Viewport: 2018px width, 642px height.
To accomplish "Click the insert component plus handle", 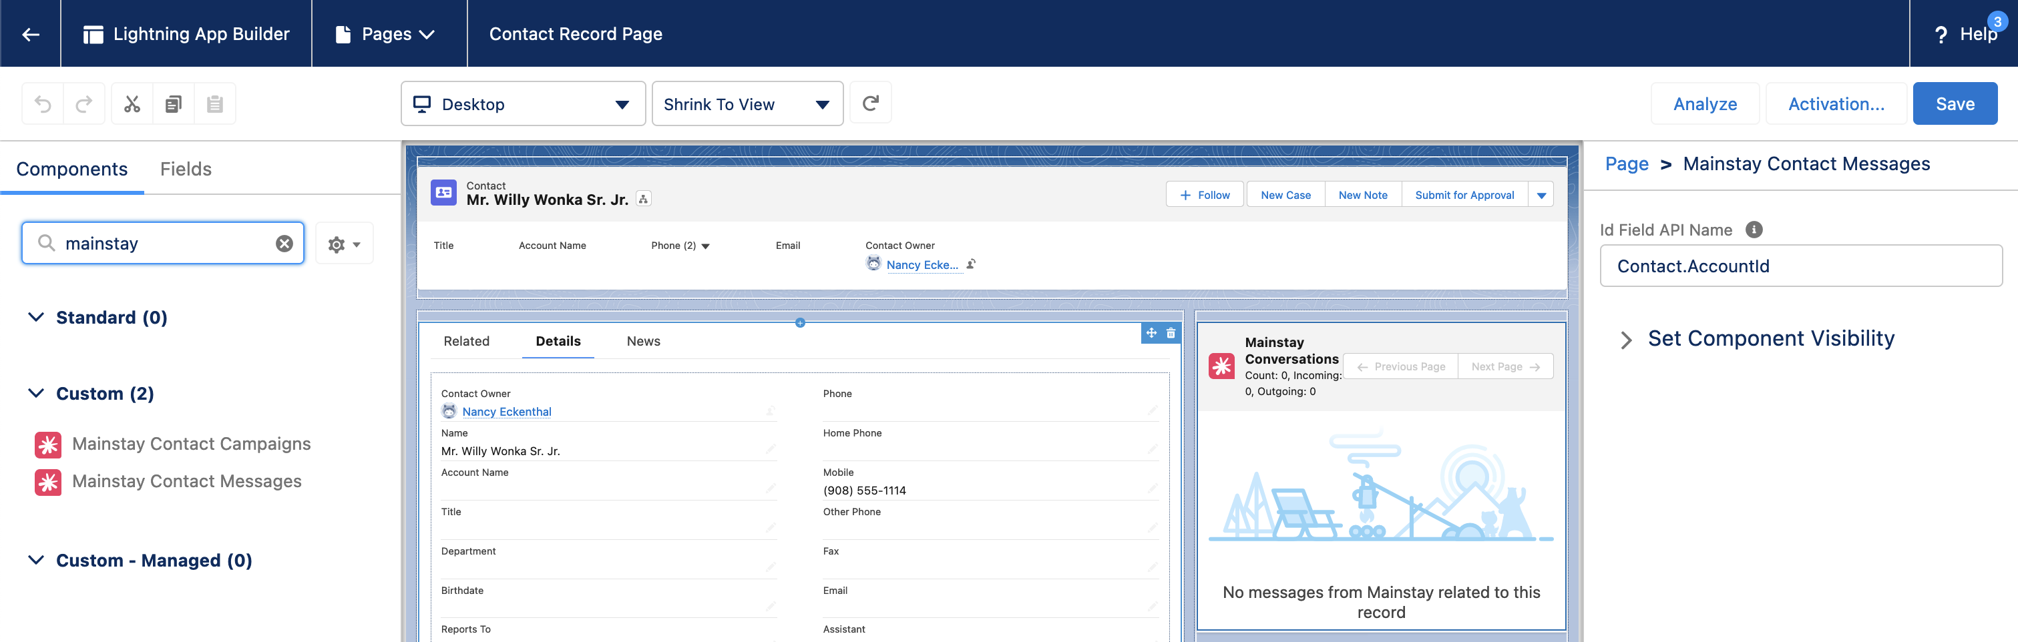I will pyautogui.click(x=800, y=322).
